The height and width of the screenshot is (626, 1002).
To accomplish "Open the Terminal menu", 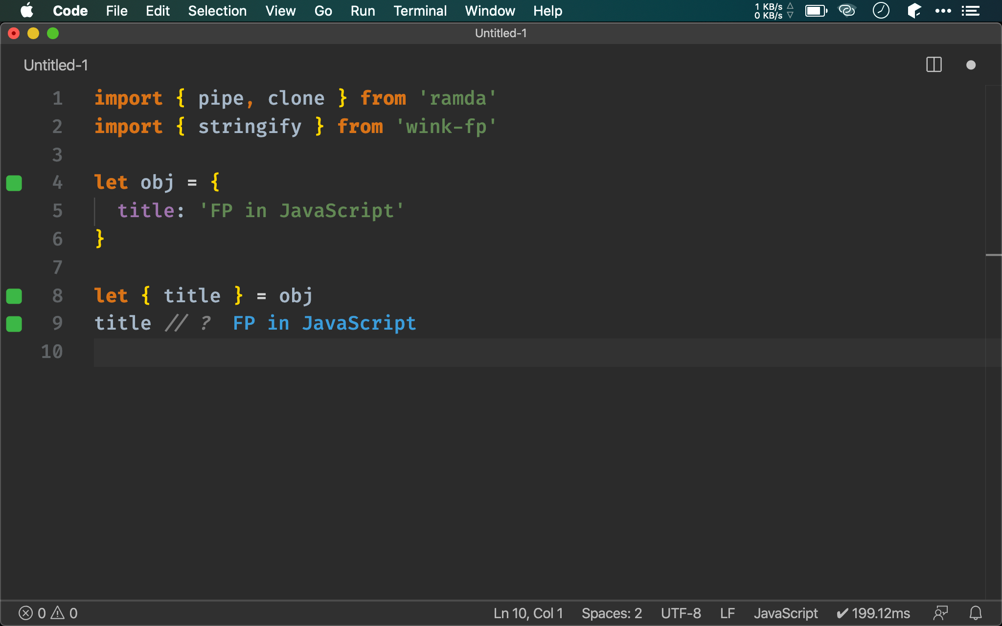I will (420, 11).
